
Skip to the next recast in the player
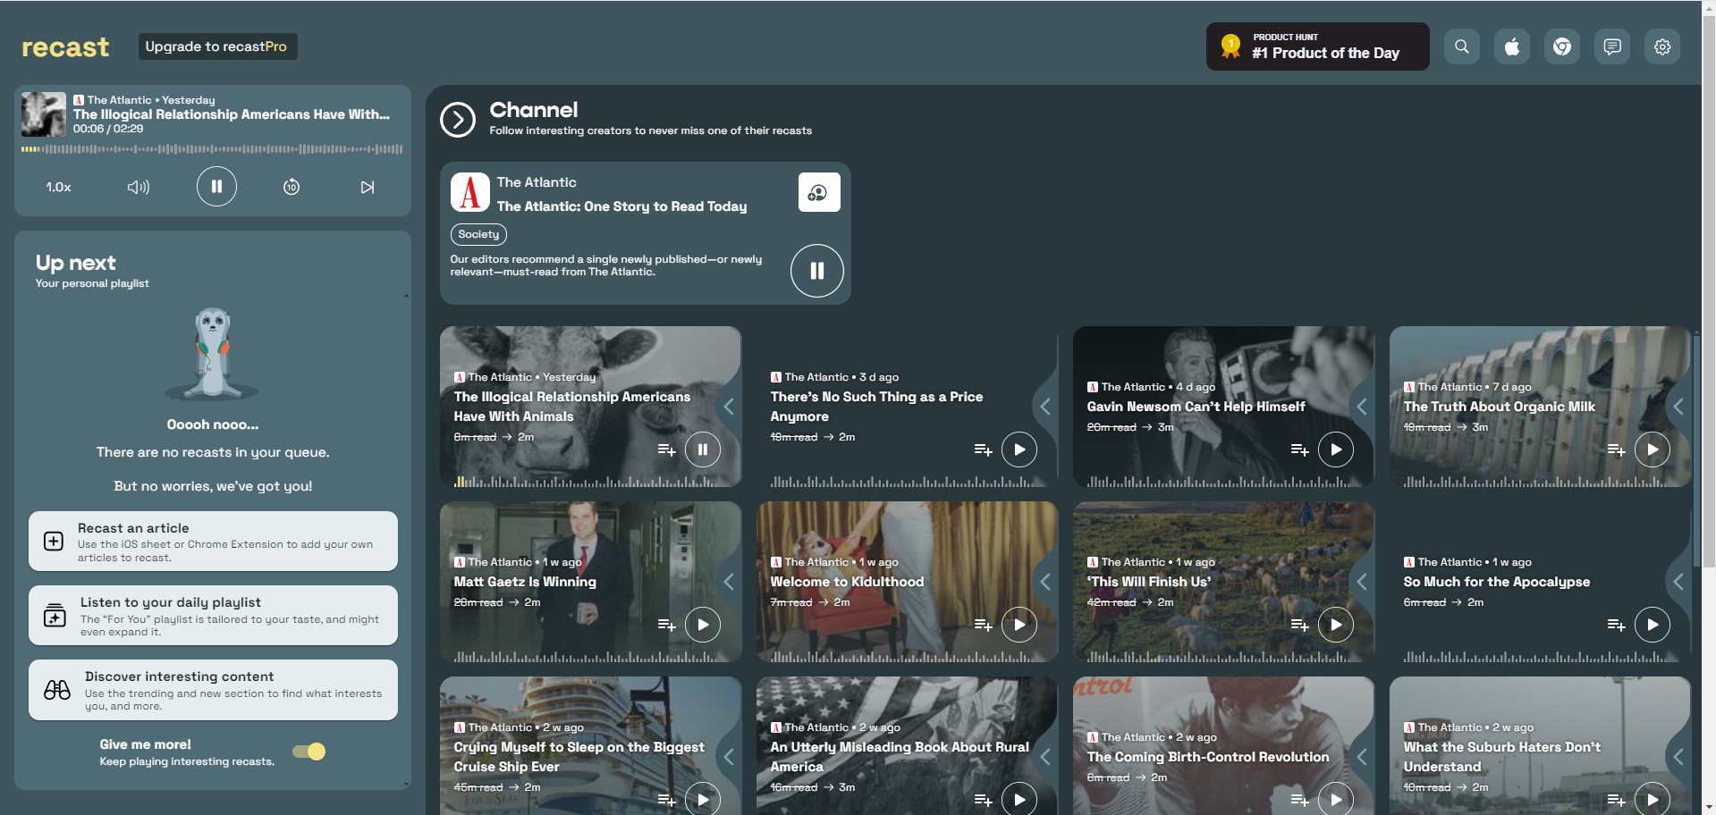pyautogui.click(x=368, y=187)
